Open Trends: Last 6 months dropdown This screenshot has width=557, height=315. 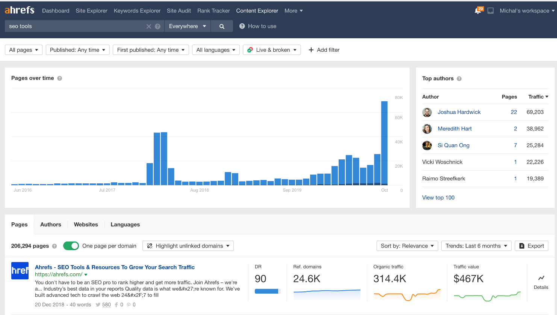point(476,246)
